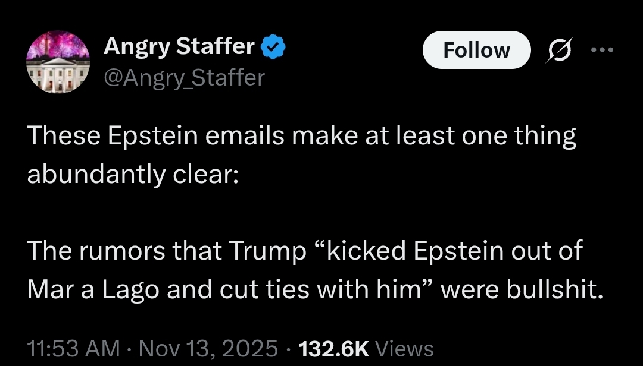The height and width of the screenshot is (366, 643).
Task: Visit the @Angry_Staffer handle link
Action: (184, 78)
